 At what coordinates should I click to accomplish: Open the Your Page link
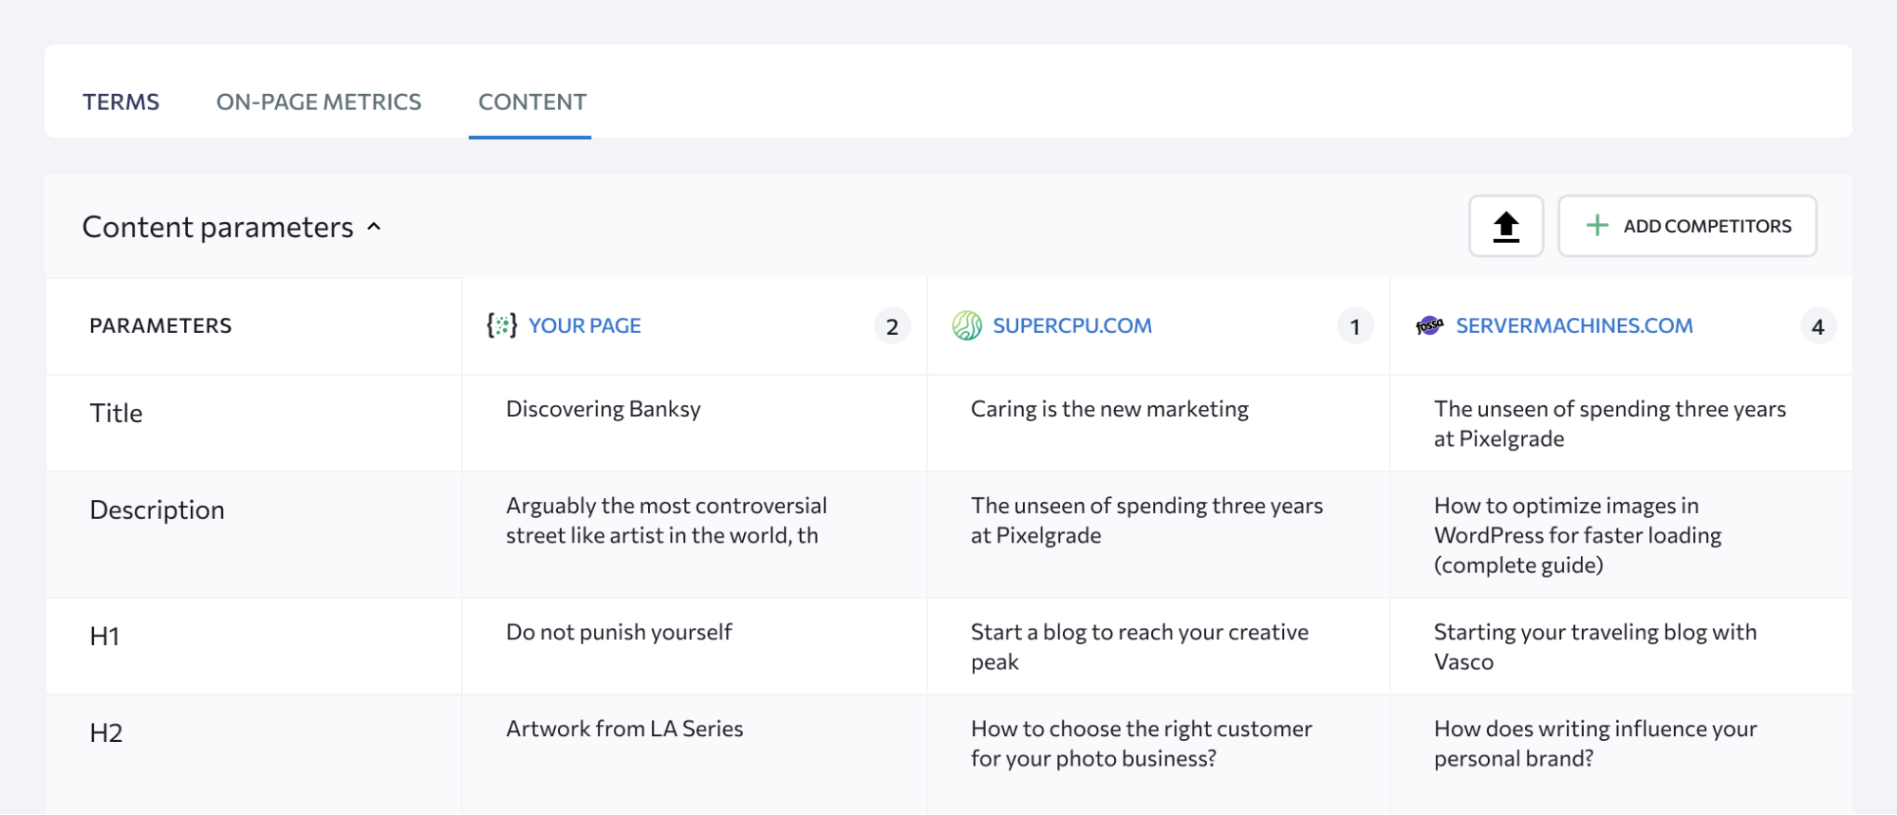click(x=585, y=325)
